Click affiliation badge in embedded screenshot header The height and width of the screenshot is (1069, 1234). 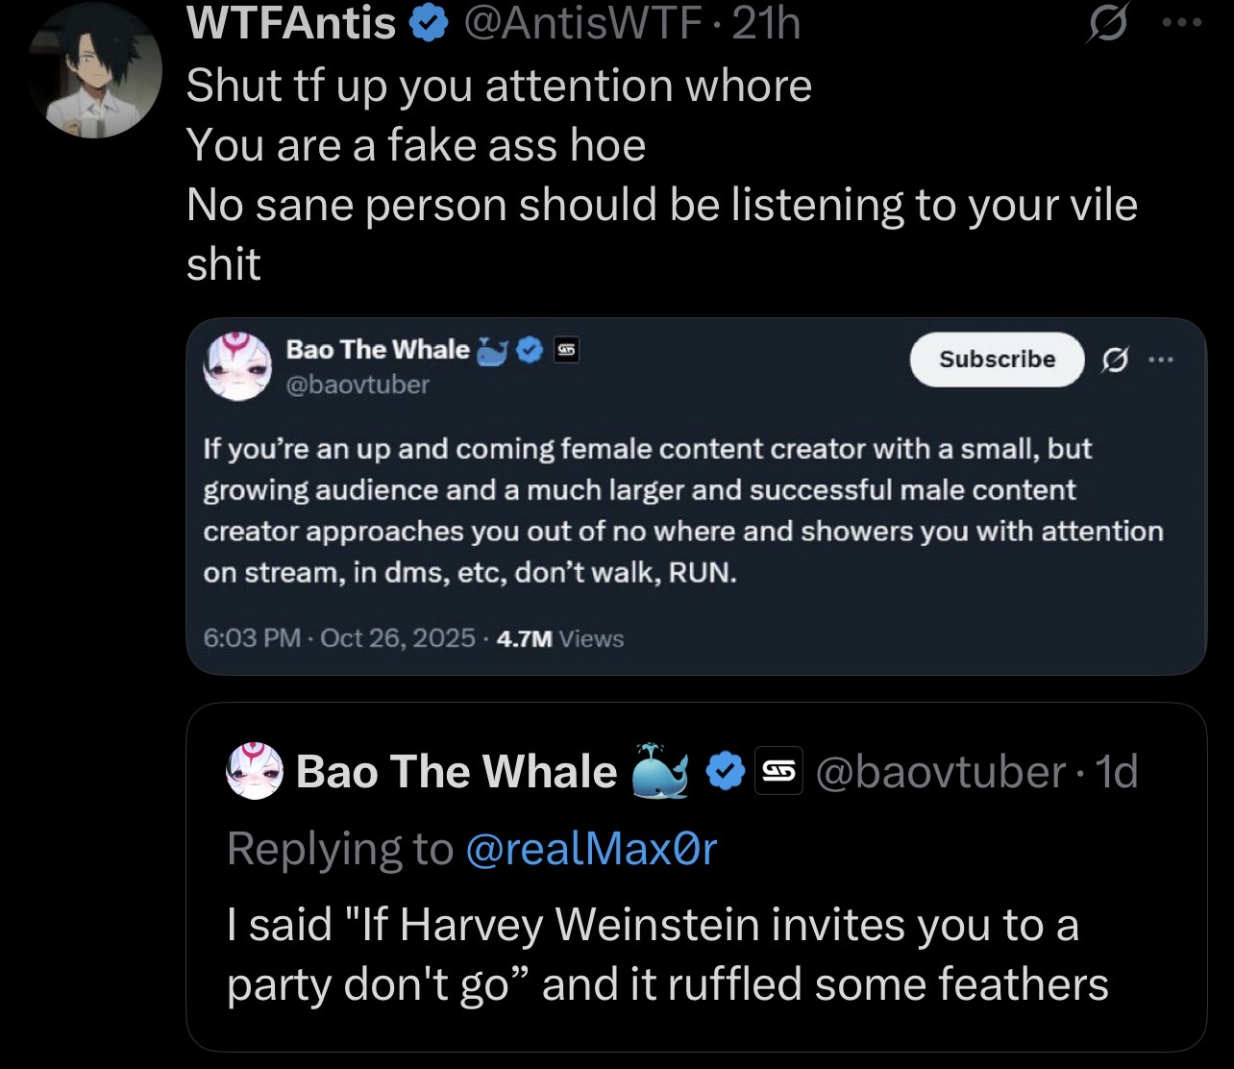point(565,351)
